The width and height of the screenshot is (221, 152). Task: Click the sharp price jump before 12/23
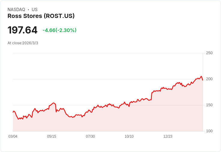pos(152,96)
